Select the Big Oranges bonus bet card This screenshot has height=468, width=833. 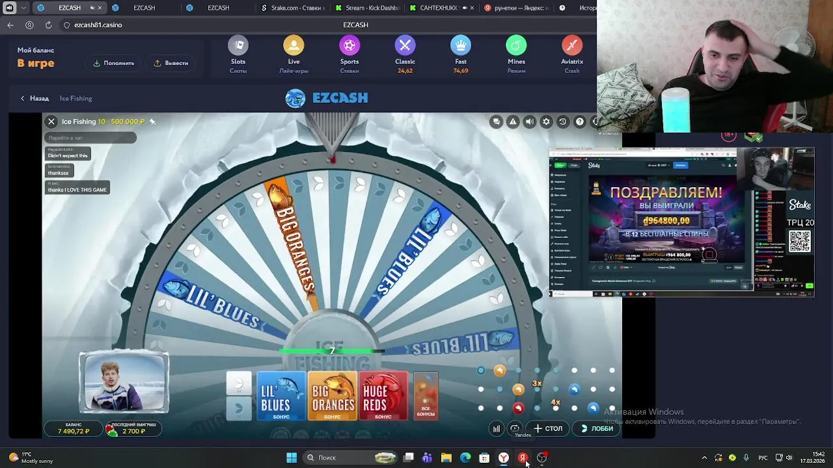[x=332, y=396]
